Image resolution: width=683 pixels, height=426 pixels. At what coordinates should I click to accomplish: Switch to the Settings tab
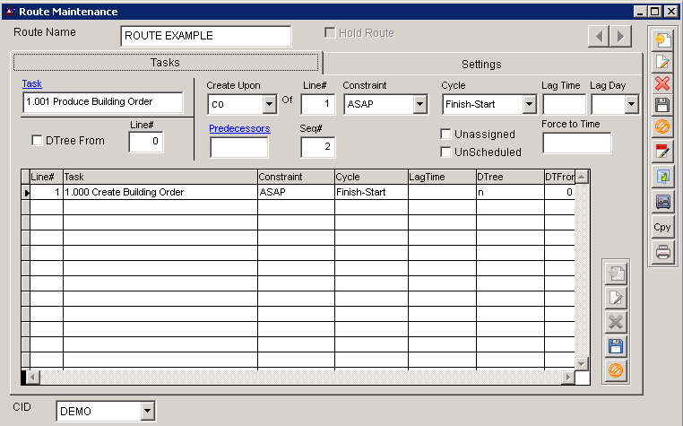click(481, 64)
